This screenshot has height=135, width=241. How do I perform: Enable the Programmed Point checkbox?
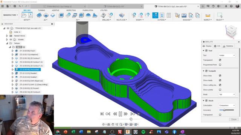(220, 65)
